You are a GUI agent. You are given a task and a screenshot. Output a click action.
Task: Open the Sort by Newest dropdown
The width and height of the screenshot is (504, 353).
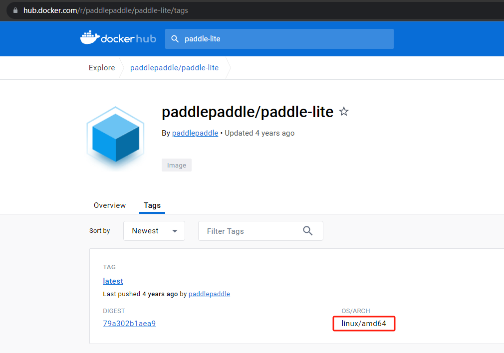[x=154, y=231]
